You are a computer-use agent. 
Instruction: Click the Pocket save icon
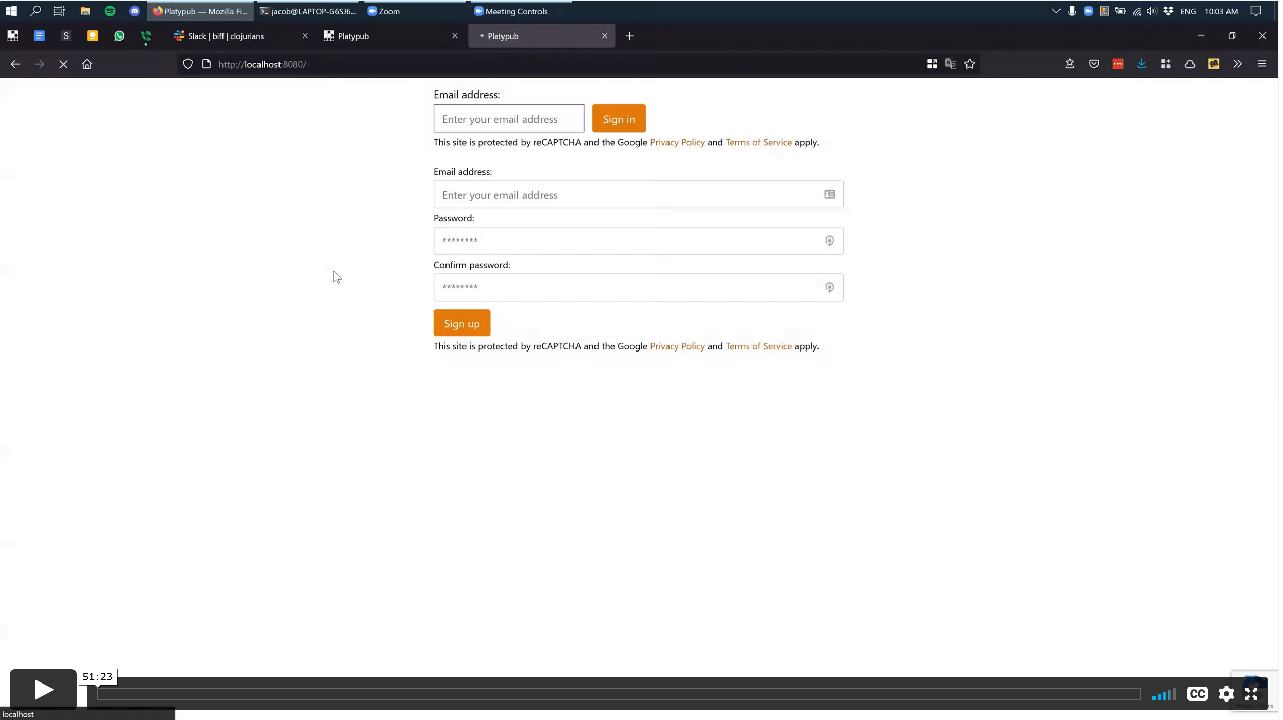click(x=1094, y=64)
